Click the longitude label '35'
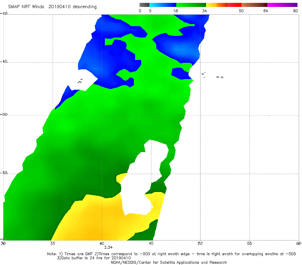Screen dimensions: 302x265 click(52, 243)
